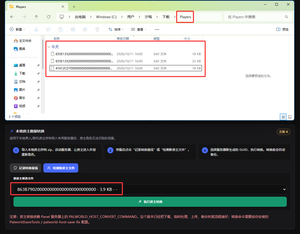Open the 新房主候选文件 GUID dropdown
Image resolution: width=300 pixels, height=234 pixels.
tap(150, 189)
